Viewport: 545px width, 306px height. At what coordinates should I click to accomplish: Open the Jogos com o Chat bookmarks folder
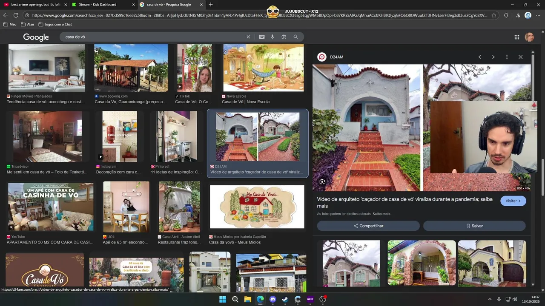55,24
